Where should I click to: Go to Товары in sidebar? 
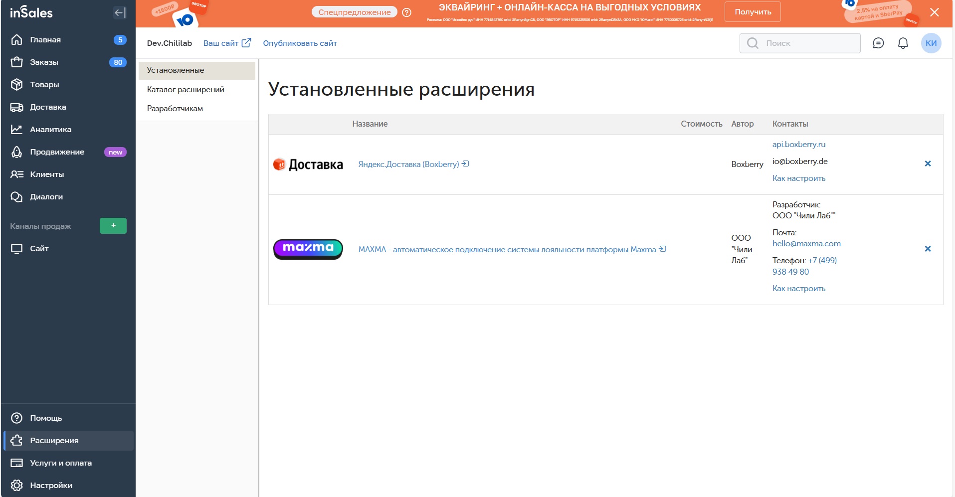[44, 85]
